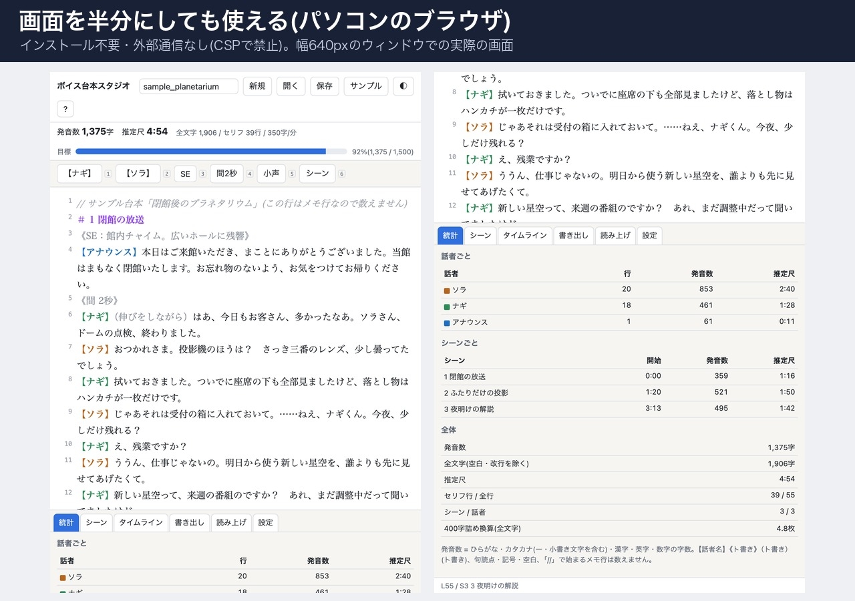Click the blue アナウンス speaker swatch
This screenshot has height=601, width=855.
click(447, 323)
